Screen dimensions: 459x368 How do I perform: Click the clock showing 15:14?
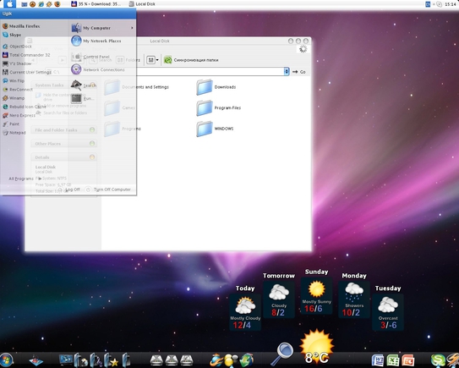(x=451, y=4)
